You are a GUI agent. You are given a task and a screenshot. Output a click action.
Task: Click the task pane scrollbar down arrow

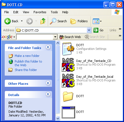[x=58, y=118]
